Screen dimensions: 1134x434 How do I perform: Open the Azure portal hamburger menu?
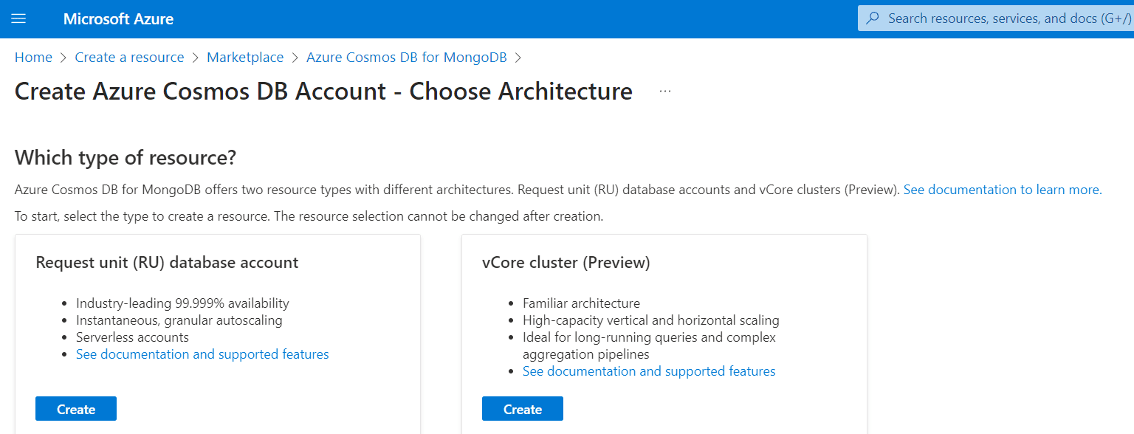(x=18, y=18)
